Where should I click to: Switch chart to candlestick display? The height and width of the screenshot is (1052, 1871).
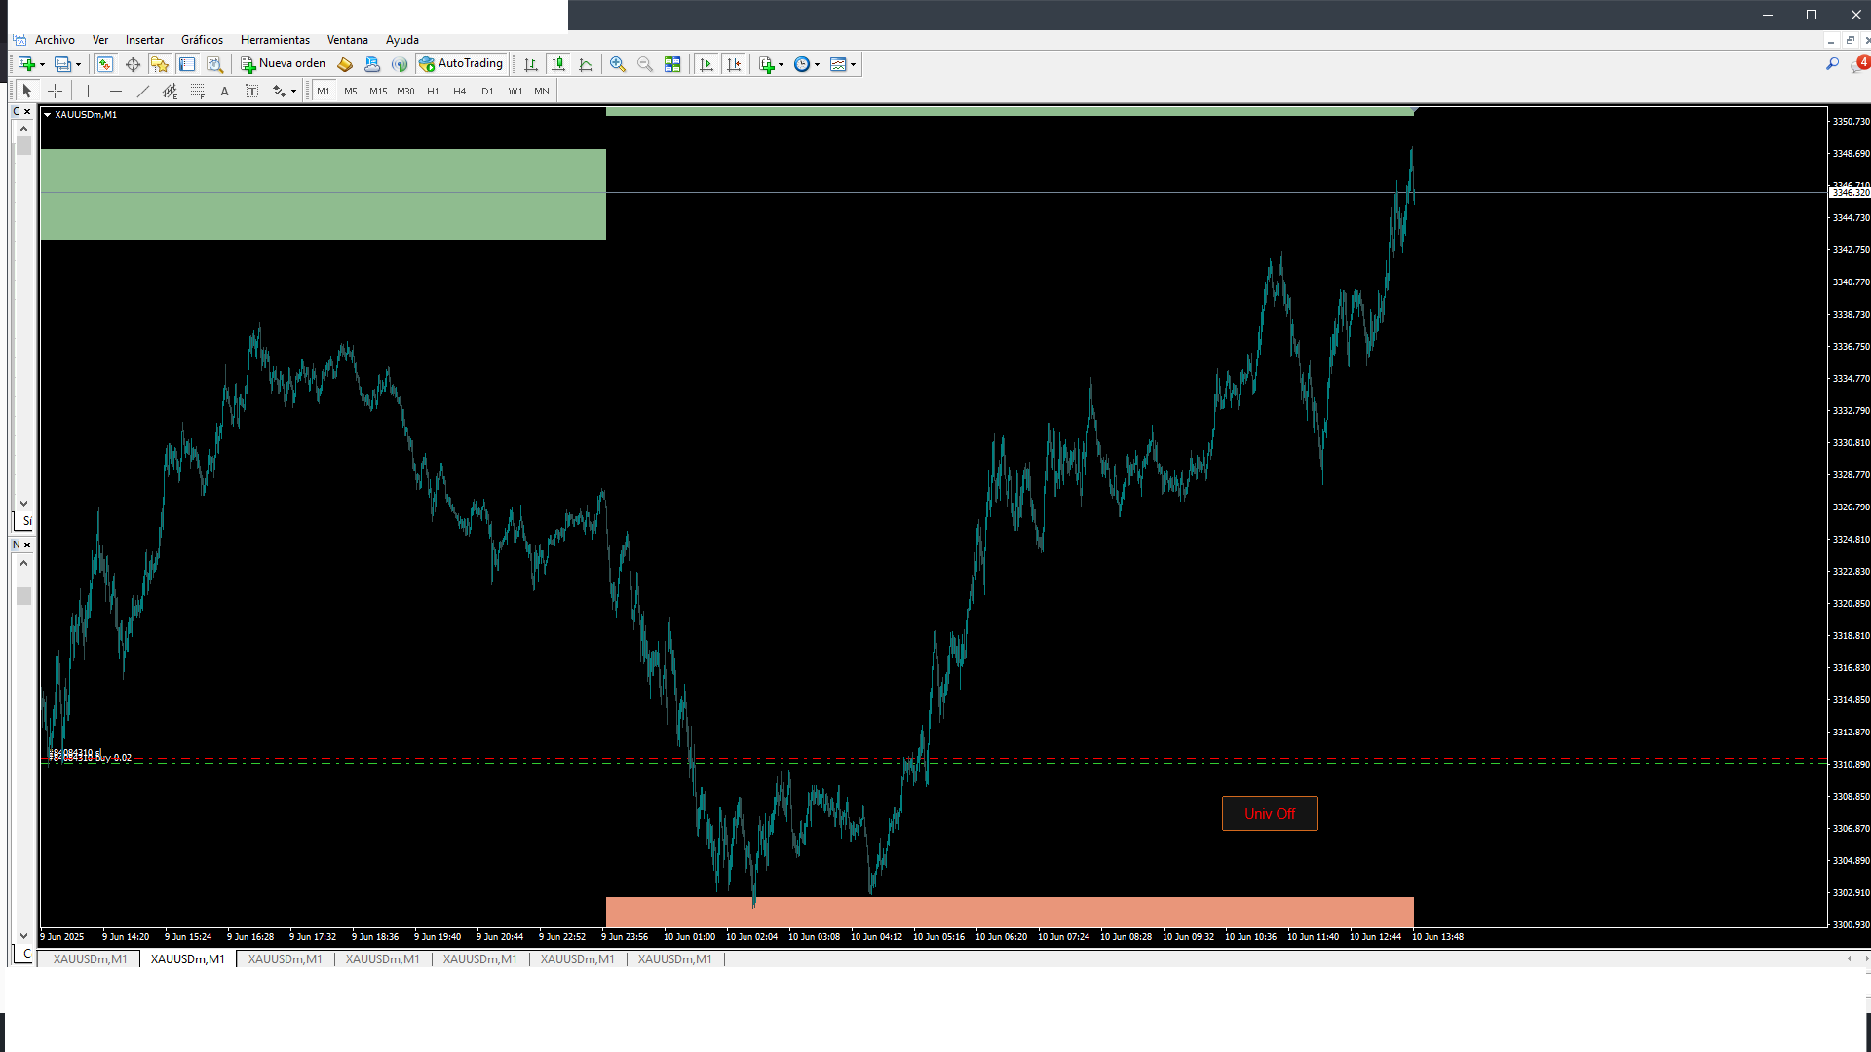[x=558, y=64]
